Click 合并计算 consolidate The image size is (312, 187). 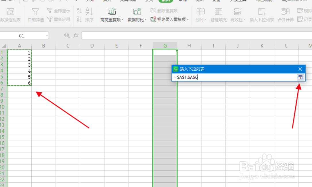point(286,15)
